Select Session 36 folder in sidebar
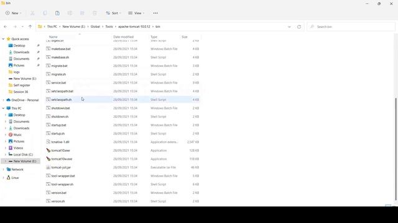The image size is (398, 223). tap(21, 92)
